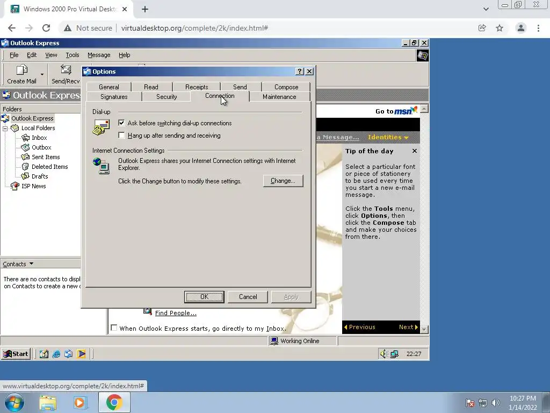
Task: Click the Change... button
Action: 283,181
